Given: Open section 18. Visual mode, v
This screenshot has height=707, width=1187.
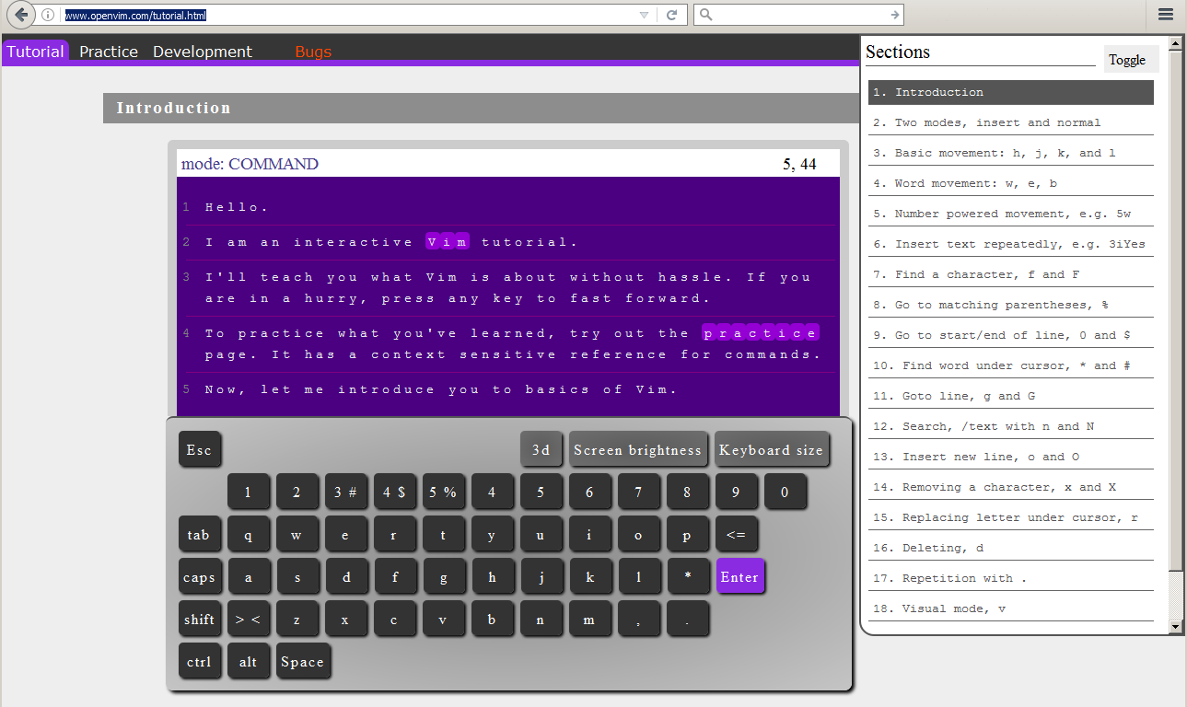Looking at the screenshot, I should click(1011, 608).
